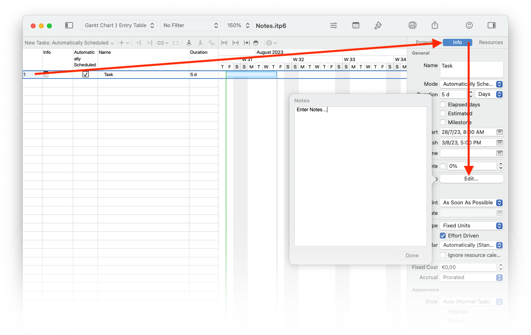Open the Prorated accrual dropdown
The image size is (531, 335).
(472, 277)
